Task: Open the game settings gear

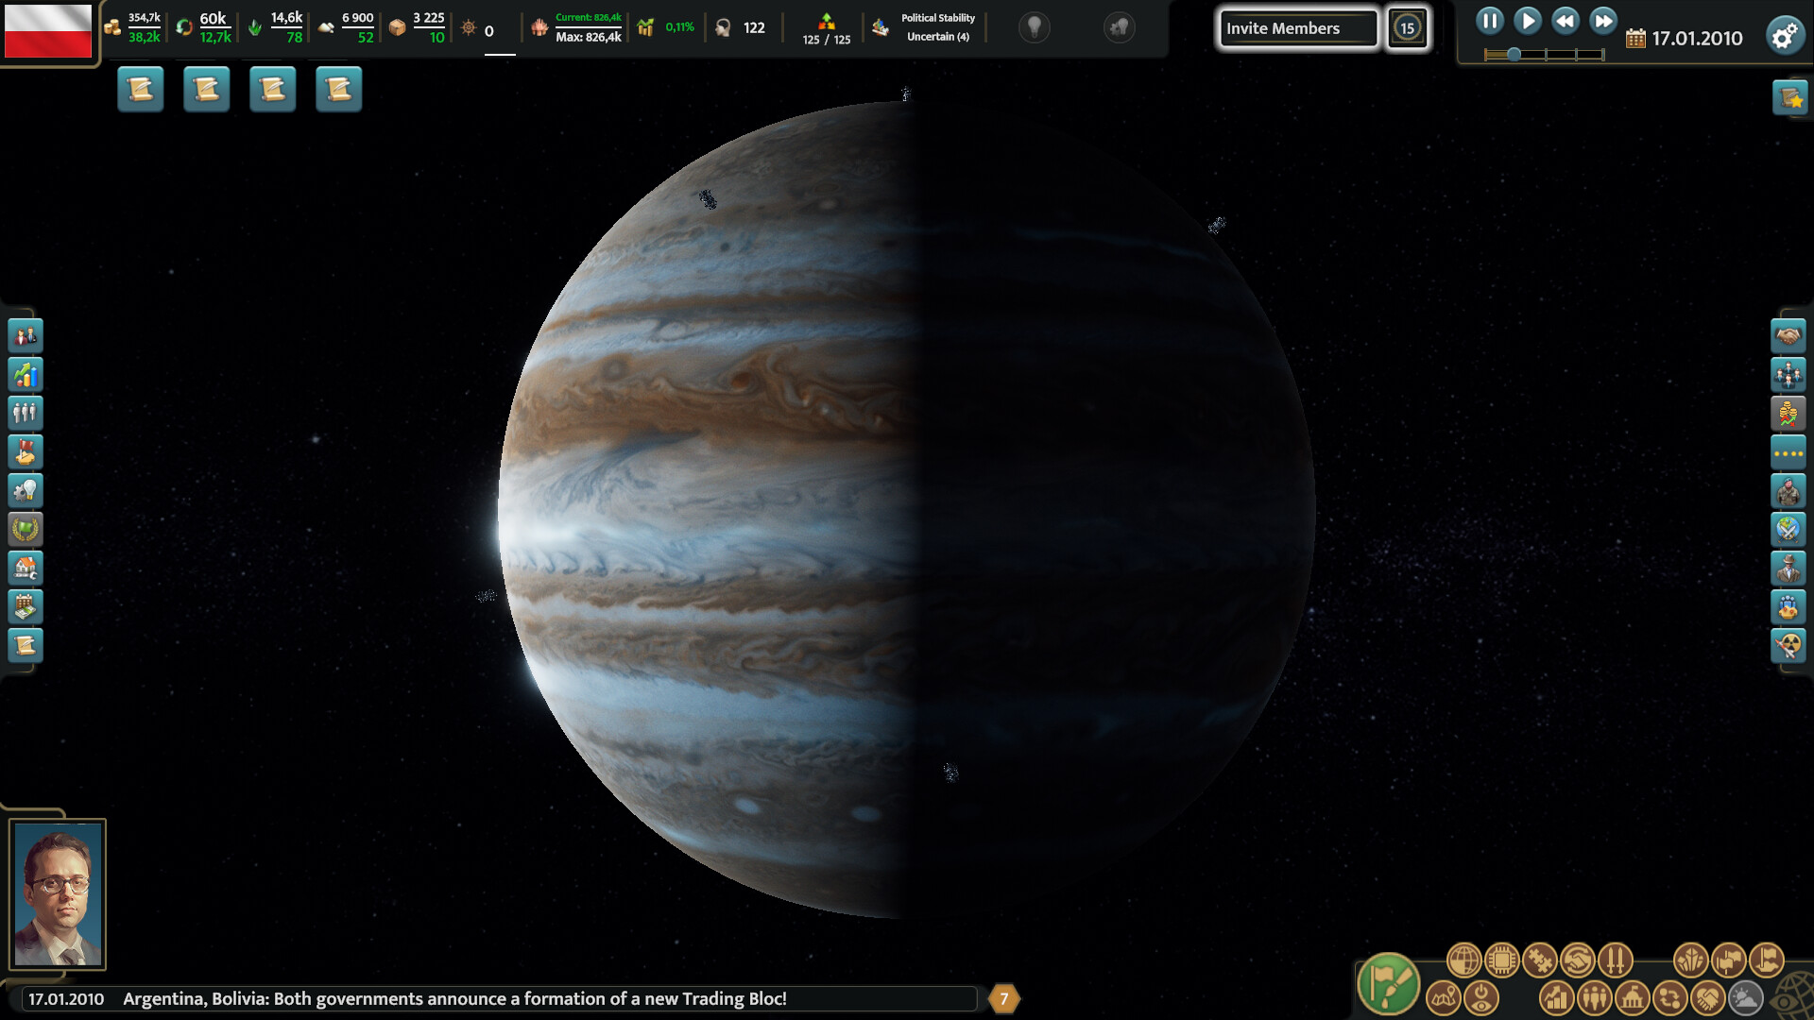Action: point(1786,36)
